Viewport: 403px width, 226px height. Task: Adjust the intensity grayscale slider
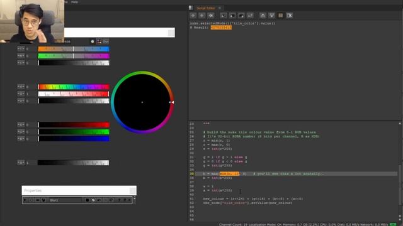point(74,63)
